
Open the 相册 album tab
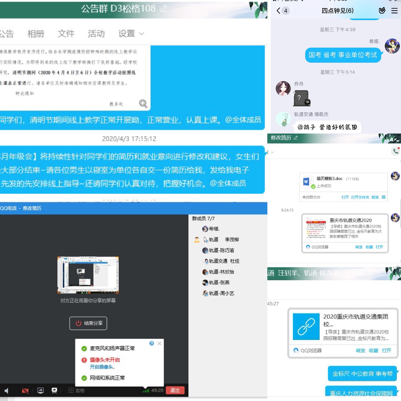36,34
